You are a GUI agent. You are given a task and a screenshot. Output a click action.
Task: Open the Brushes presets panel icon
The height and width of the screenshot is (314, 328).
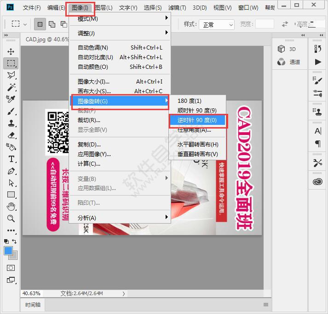317,93
